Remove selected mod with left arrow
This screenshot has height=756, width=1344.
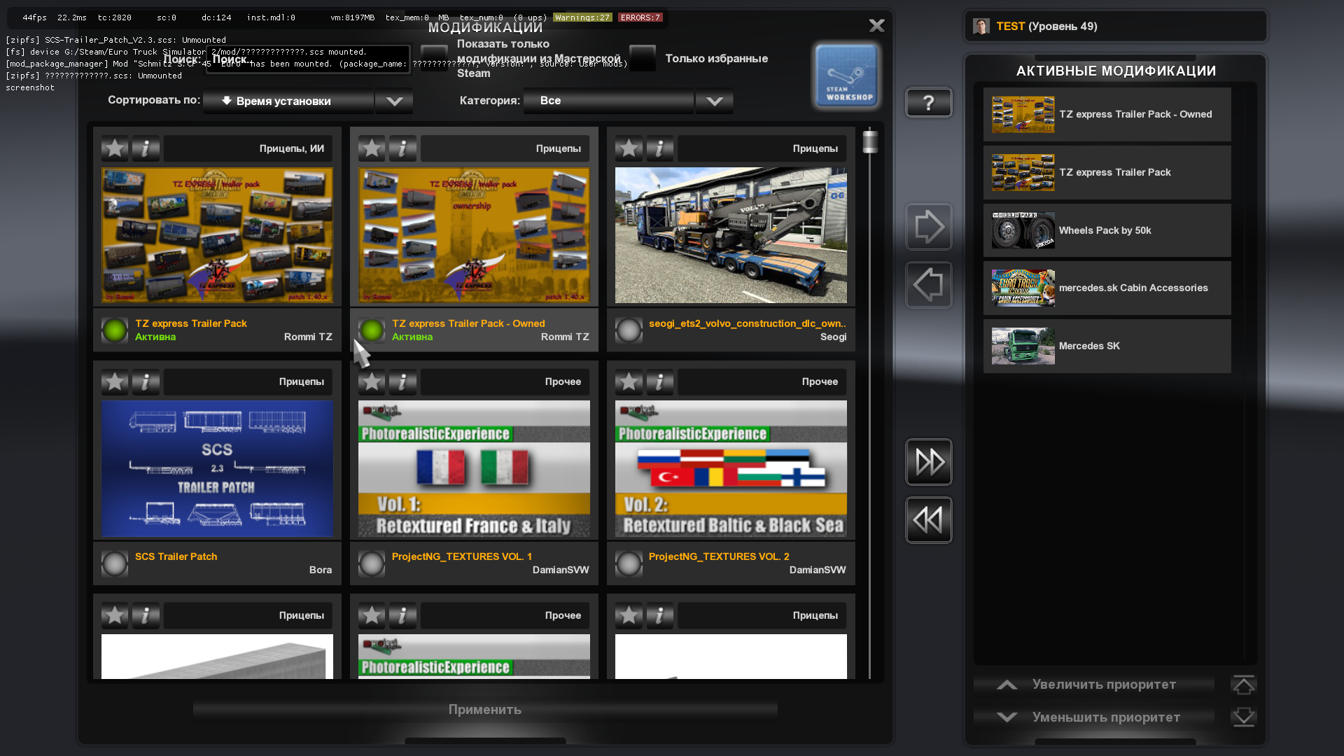(929, 285)
